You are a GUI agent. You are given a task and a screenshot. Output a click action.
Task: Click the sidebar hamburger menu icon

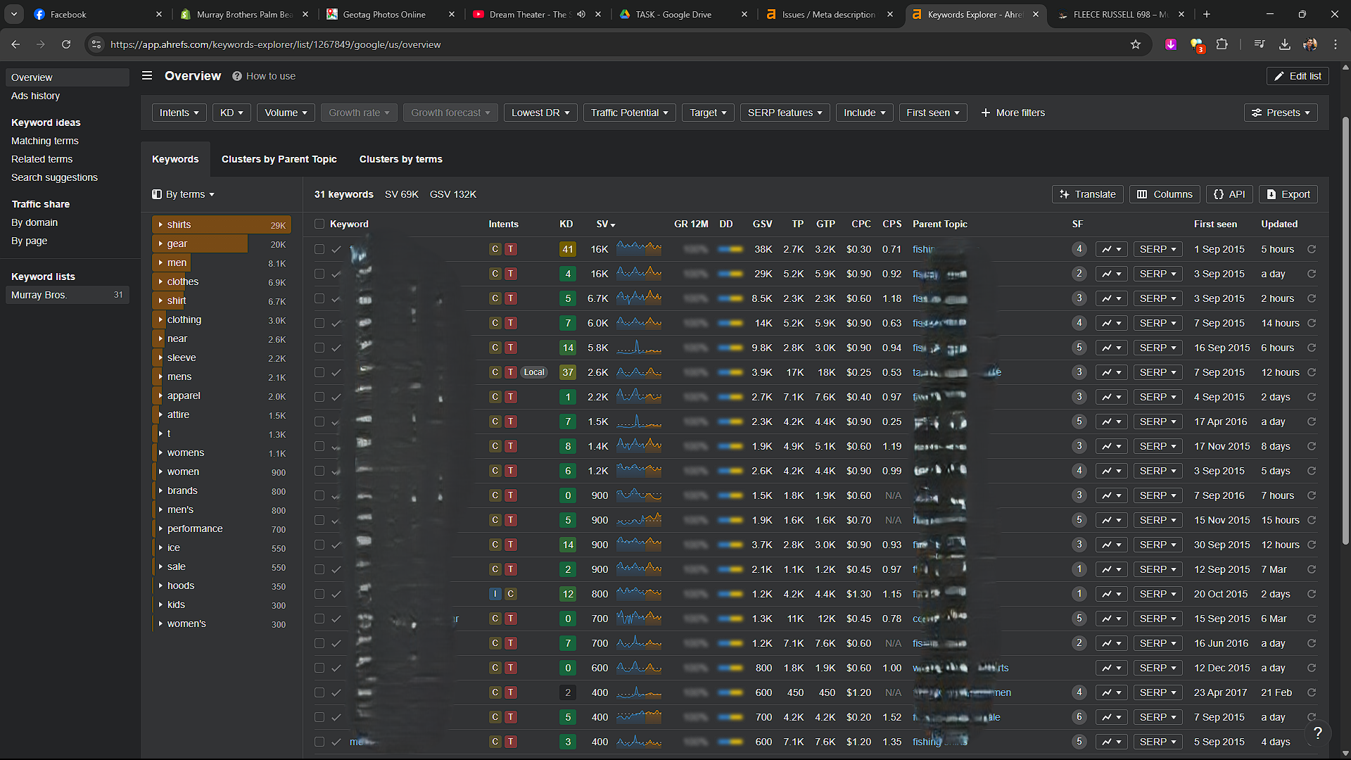point(147,76)
